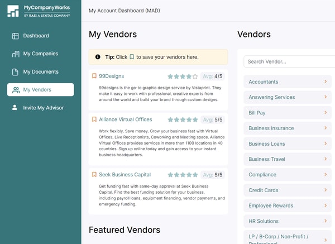This screenshot has height=244, width=335.
Task: Expand the Business Travel category chevron
Action: click(326, 159)
